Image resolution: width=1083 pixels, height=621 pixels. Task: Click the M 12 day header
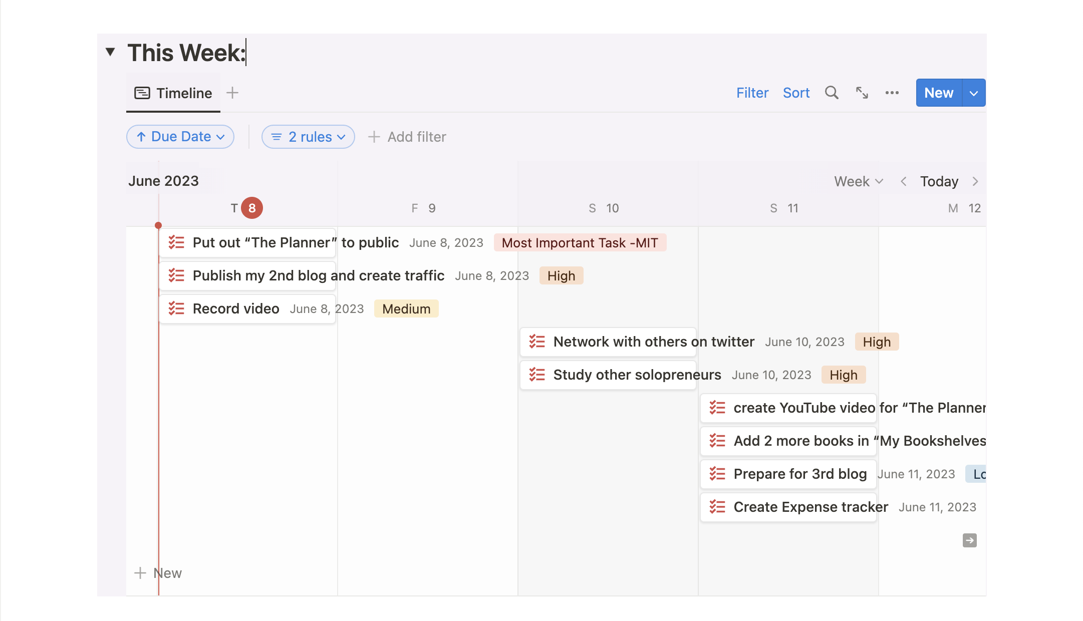point(964,208)
